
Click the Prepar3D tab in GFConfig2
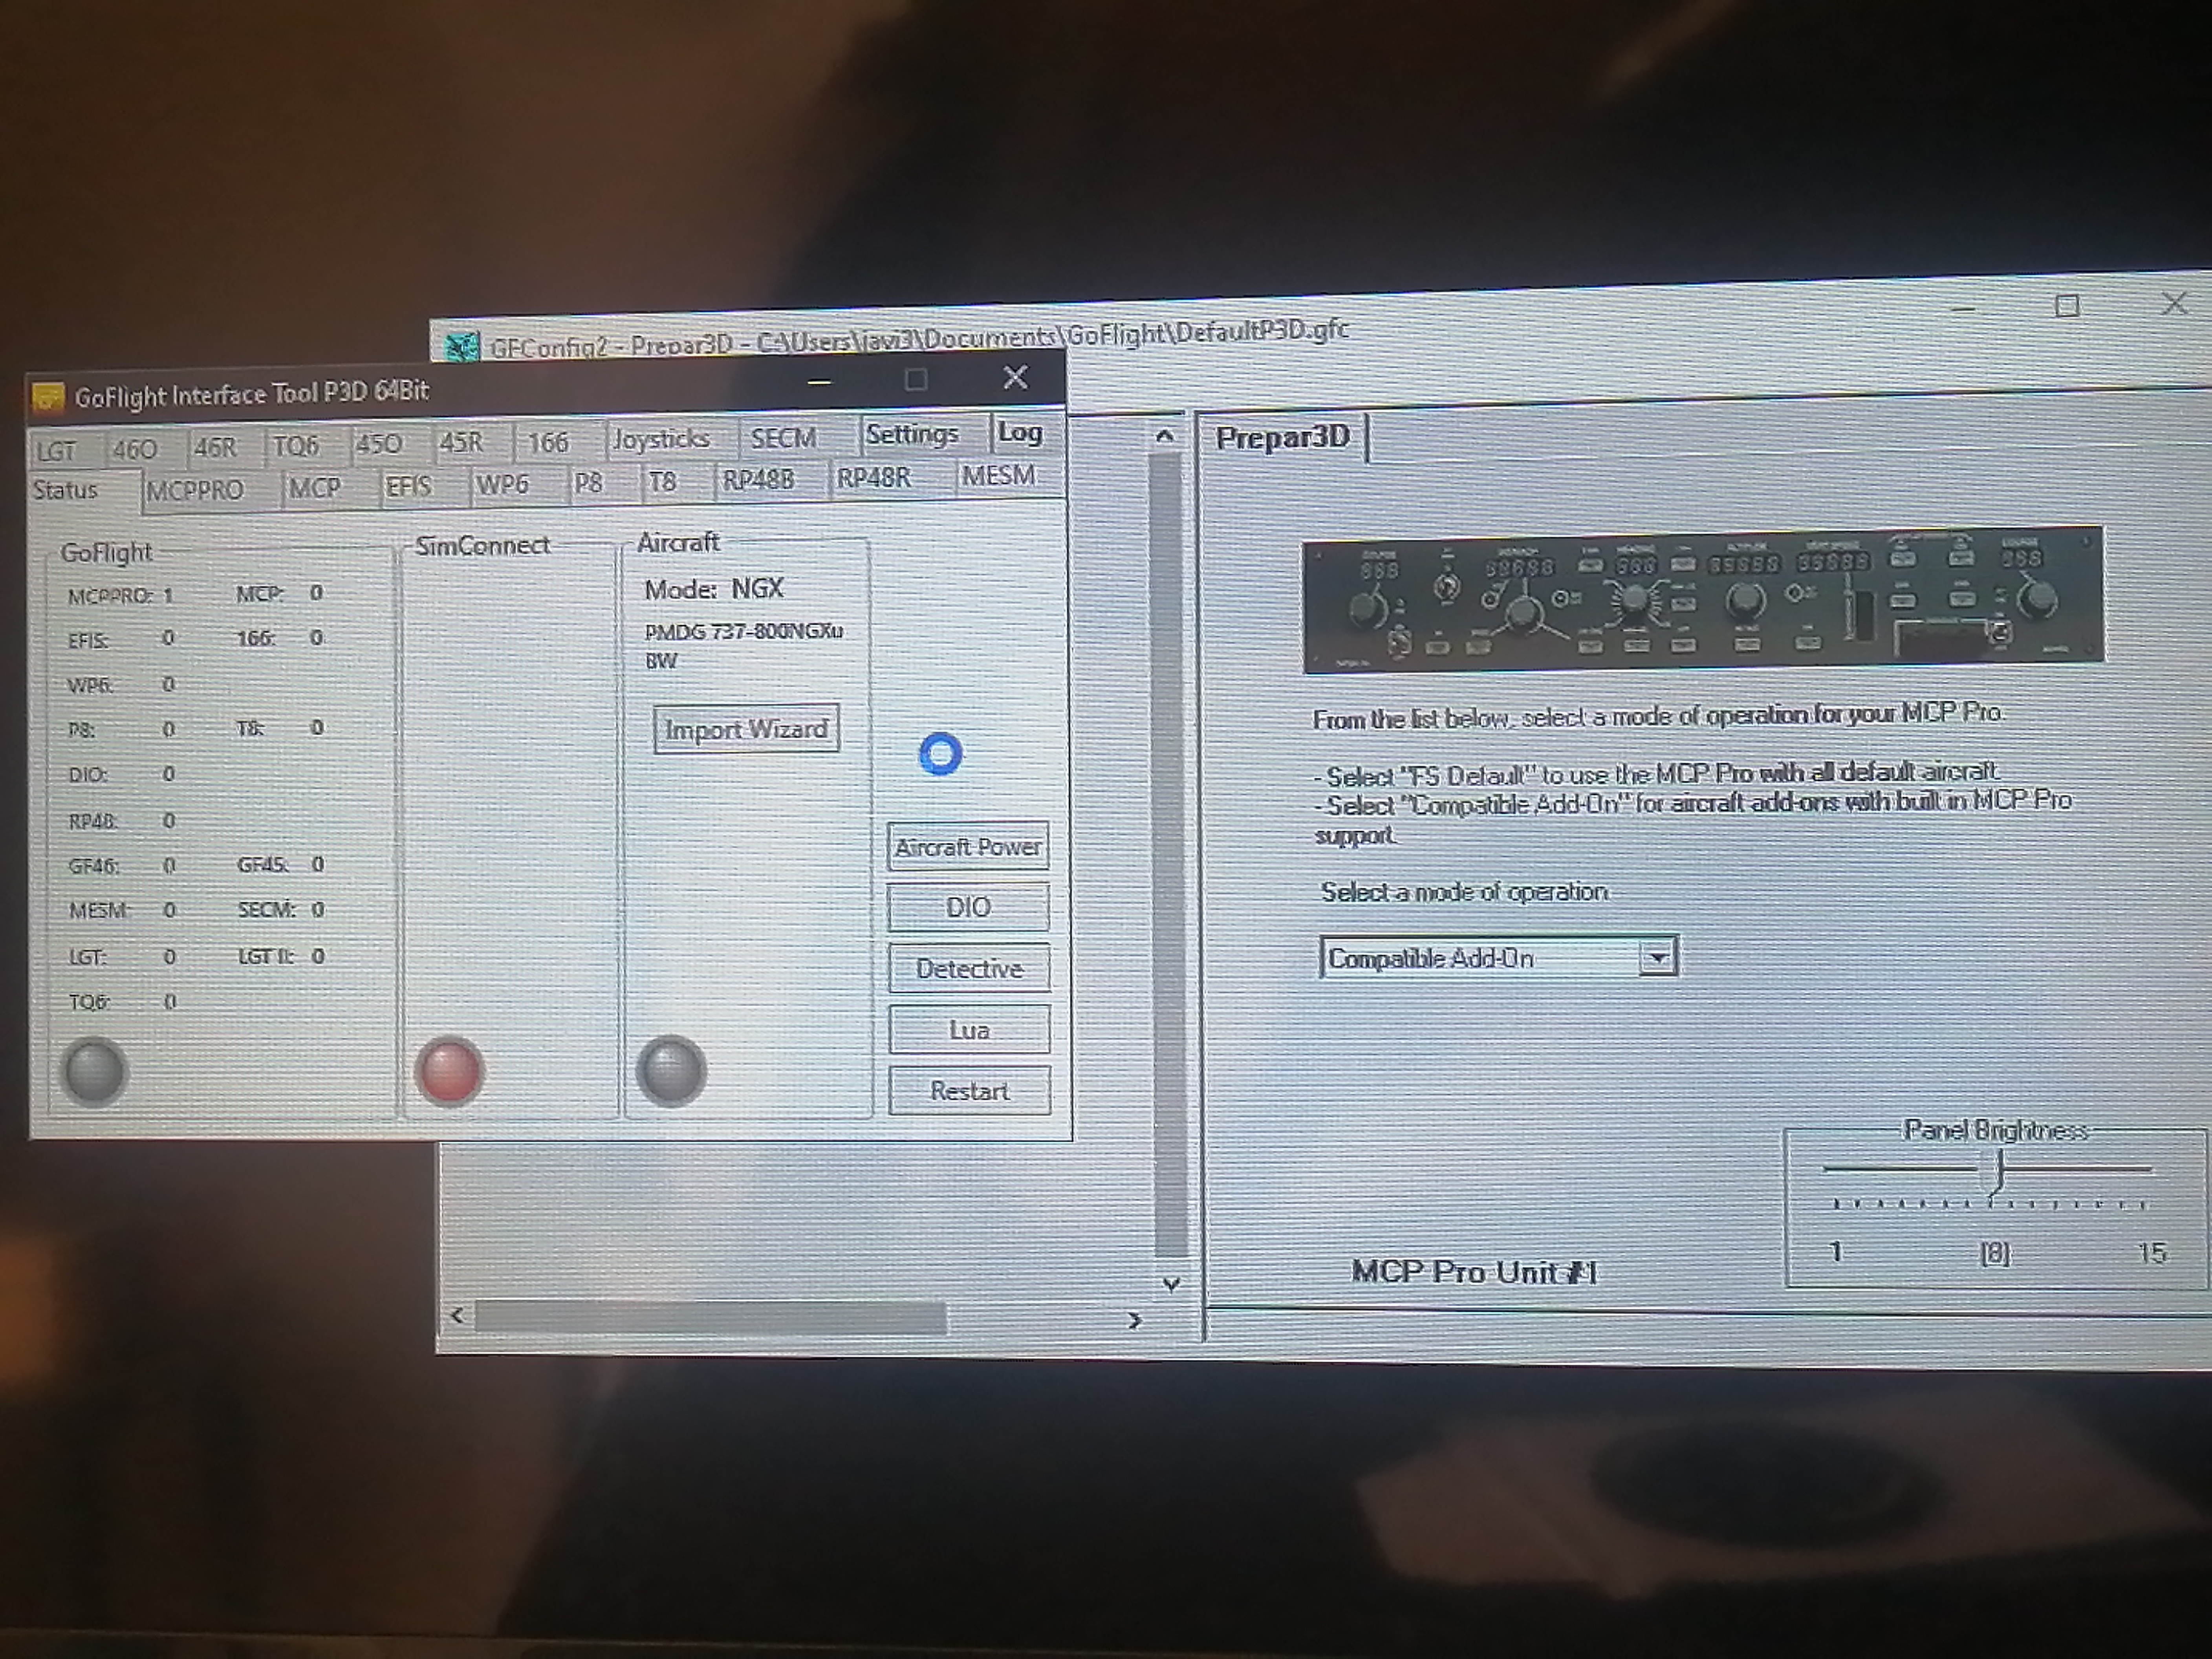[1283, 437]
